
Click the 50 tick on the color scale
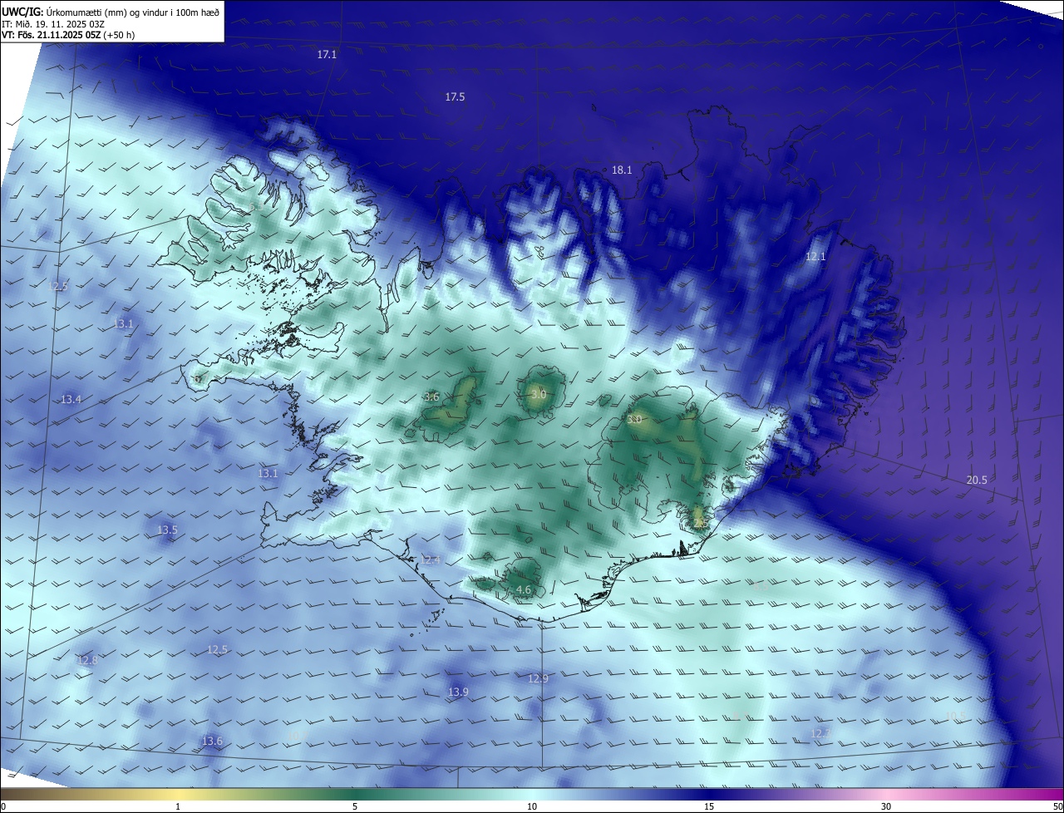(x=1057, y=806)
